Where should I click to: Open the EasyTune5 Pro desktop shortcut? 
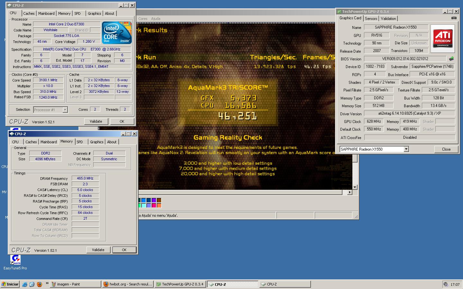pyautogui.click(x=15, y=262)
